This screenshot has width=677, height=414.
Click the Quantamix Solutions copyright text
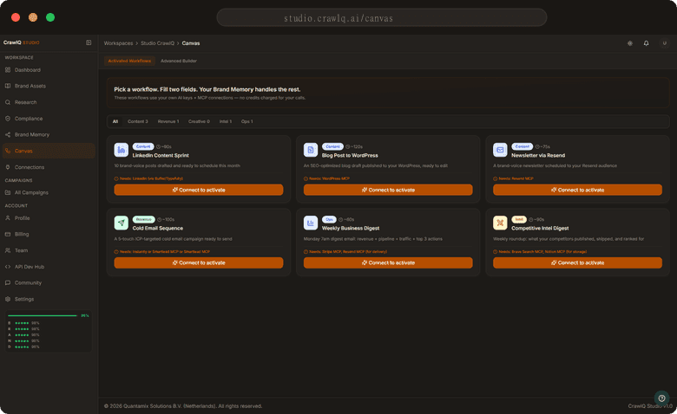(x=183, y=406)
